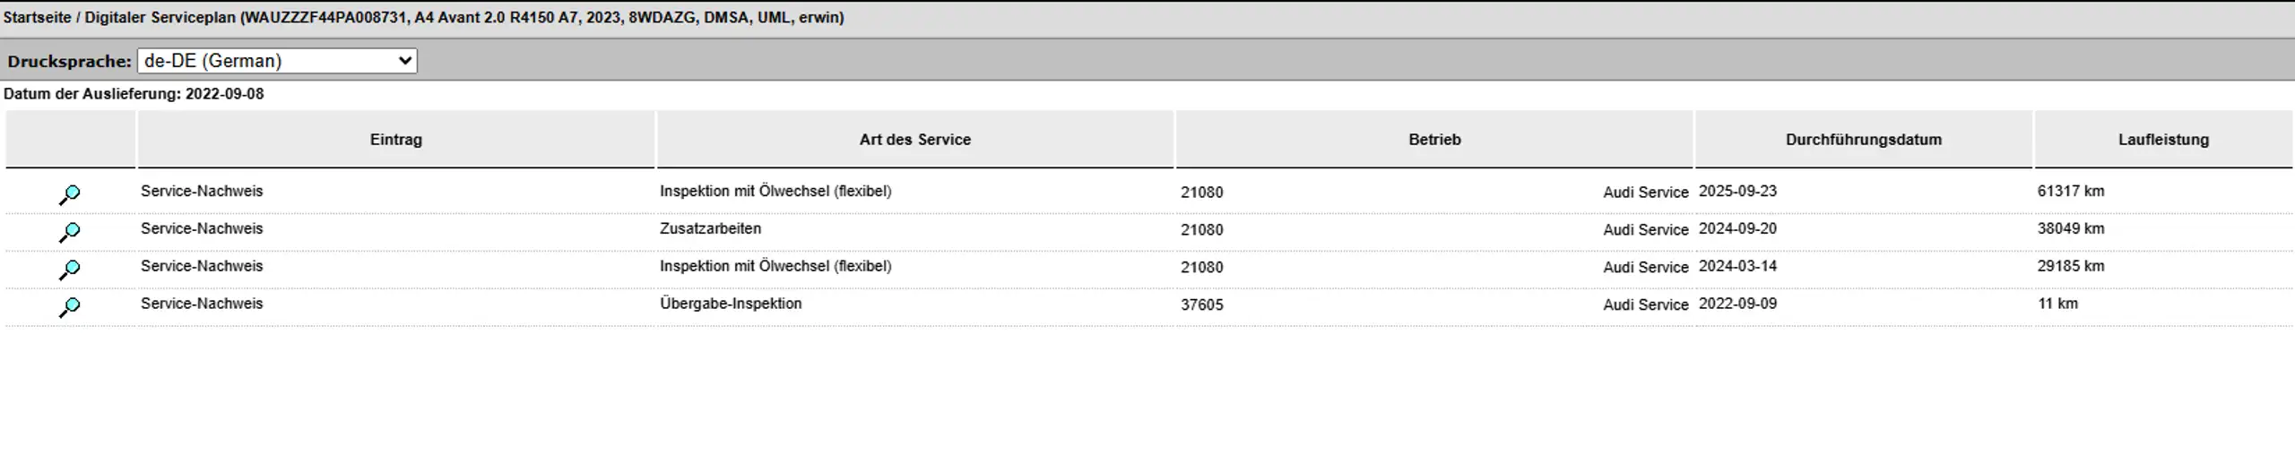Click the 38049 km mileage cell

[x=2070, y=228]
